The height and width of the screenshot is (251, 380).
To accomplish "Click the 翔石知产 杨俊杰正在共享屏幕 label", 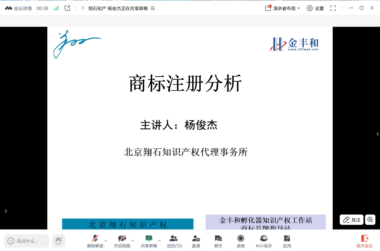I will 118,8.
